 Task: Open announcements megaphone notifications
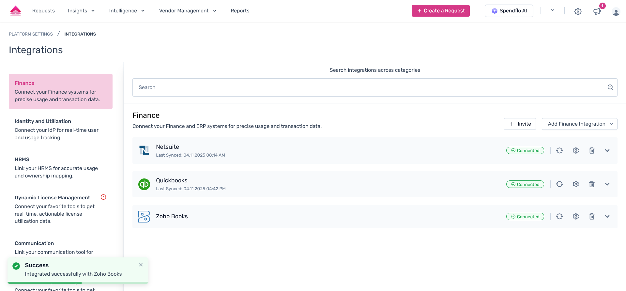[x=597, y=11]
